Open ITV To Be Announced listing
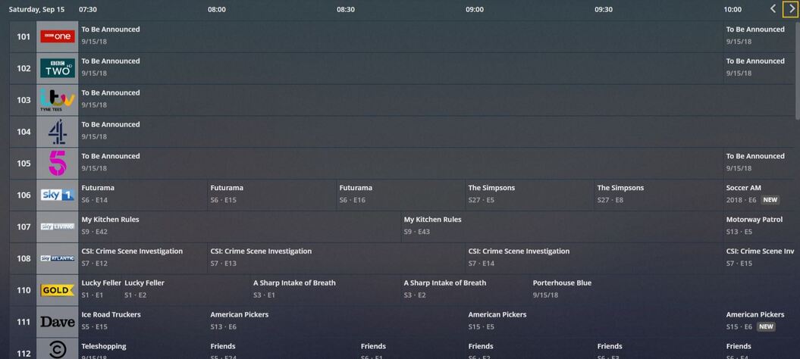Viewport: 800px width, 359px height. (x=437, y=100)
